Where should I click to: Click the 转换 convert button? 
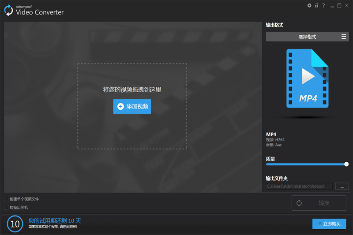tap(319, 203)
